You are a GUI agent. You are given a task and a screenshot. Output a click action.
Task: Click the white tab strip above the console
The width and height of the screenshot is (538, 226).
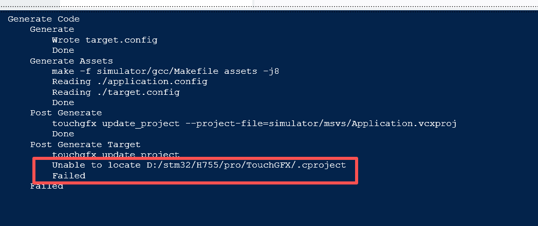pyautogui.click(x=156, y=3)
